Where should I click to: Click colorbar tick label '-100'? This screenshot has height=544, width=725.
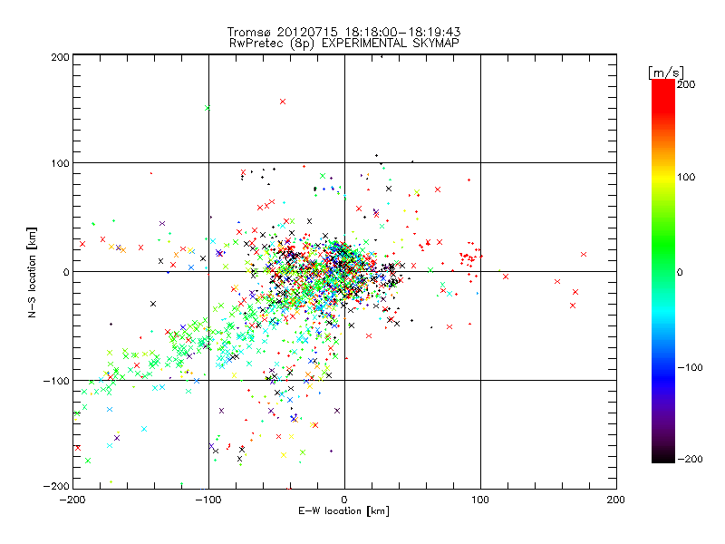coord(690,367)
